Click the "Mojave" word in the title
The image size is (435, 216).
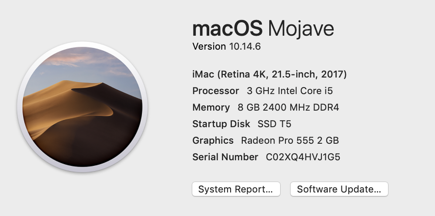pos(301,29)
